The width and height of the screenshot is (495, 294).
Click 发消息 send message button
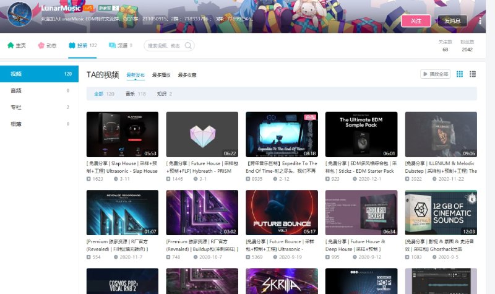click(452, 21)
